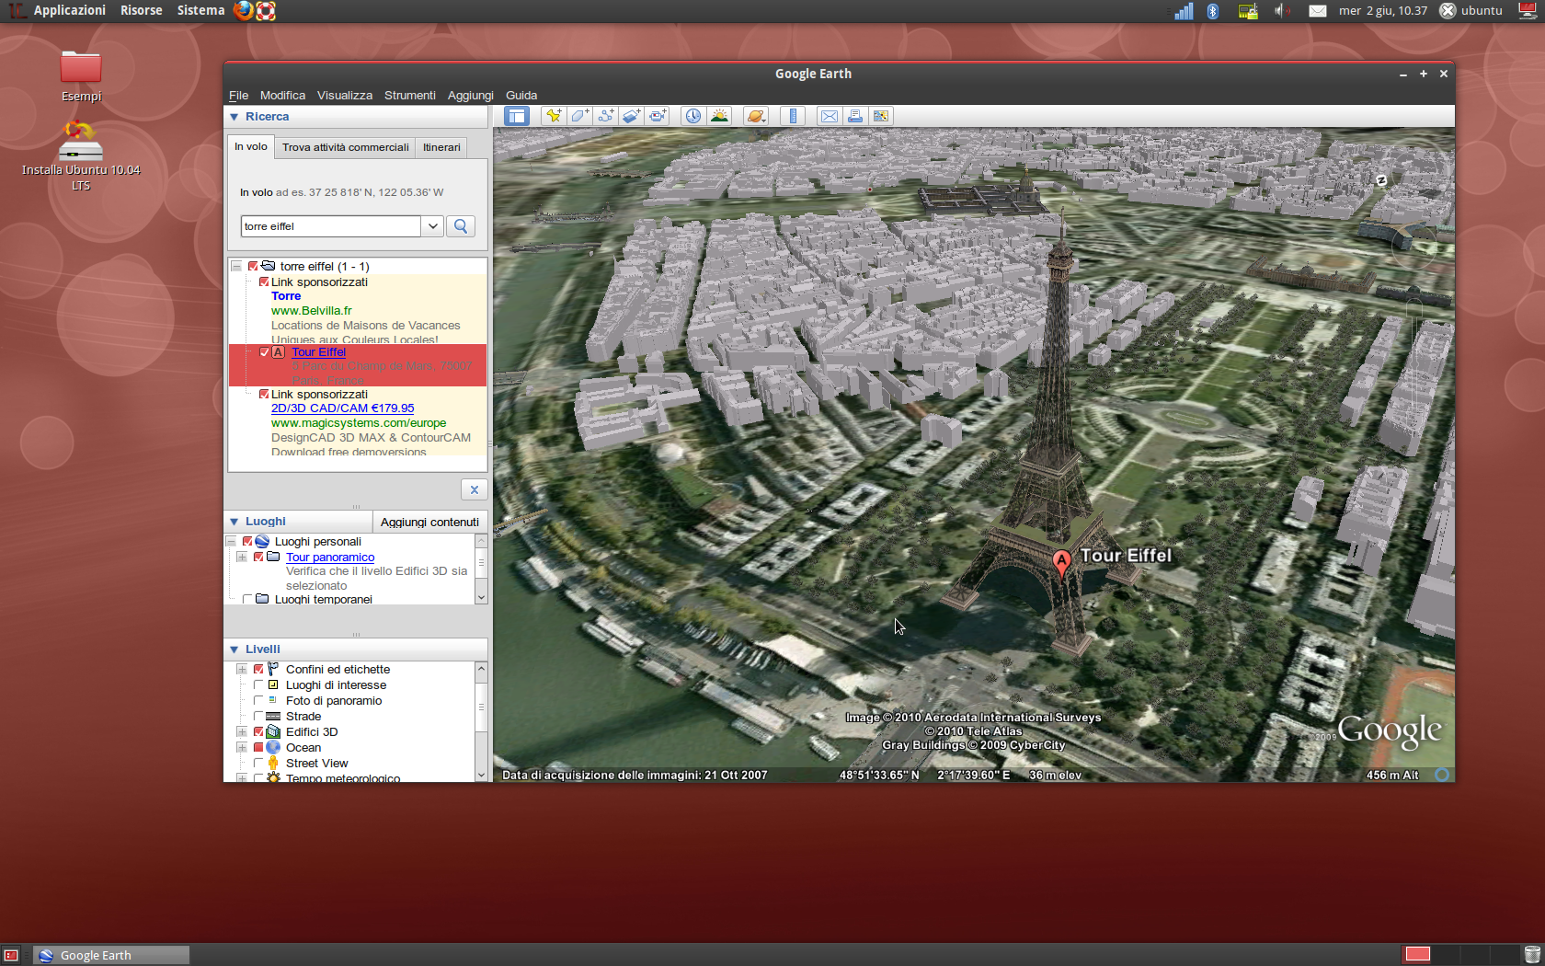Show historical imagery clock icon
The height and width of the screenshot is (966, 1545).
point(693,116)
